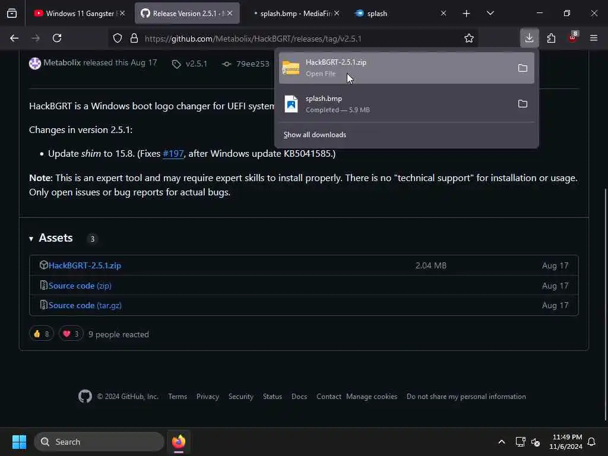Open clock showing 11:49 PM
The width and height of the screenshot is (608, 456).
[566, 442]
